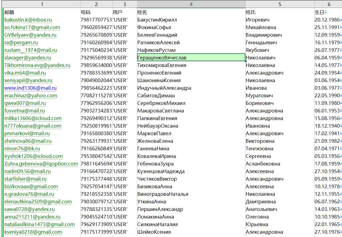Click the 邮箱 header cell

coord(42,12)
